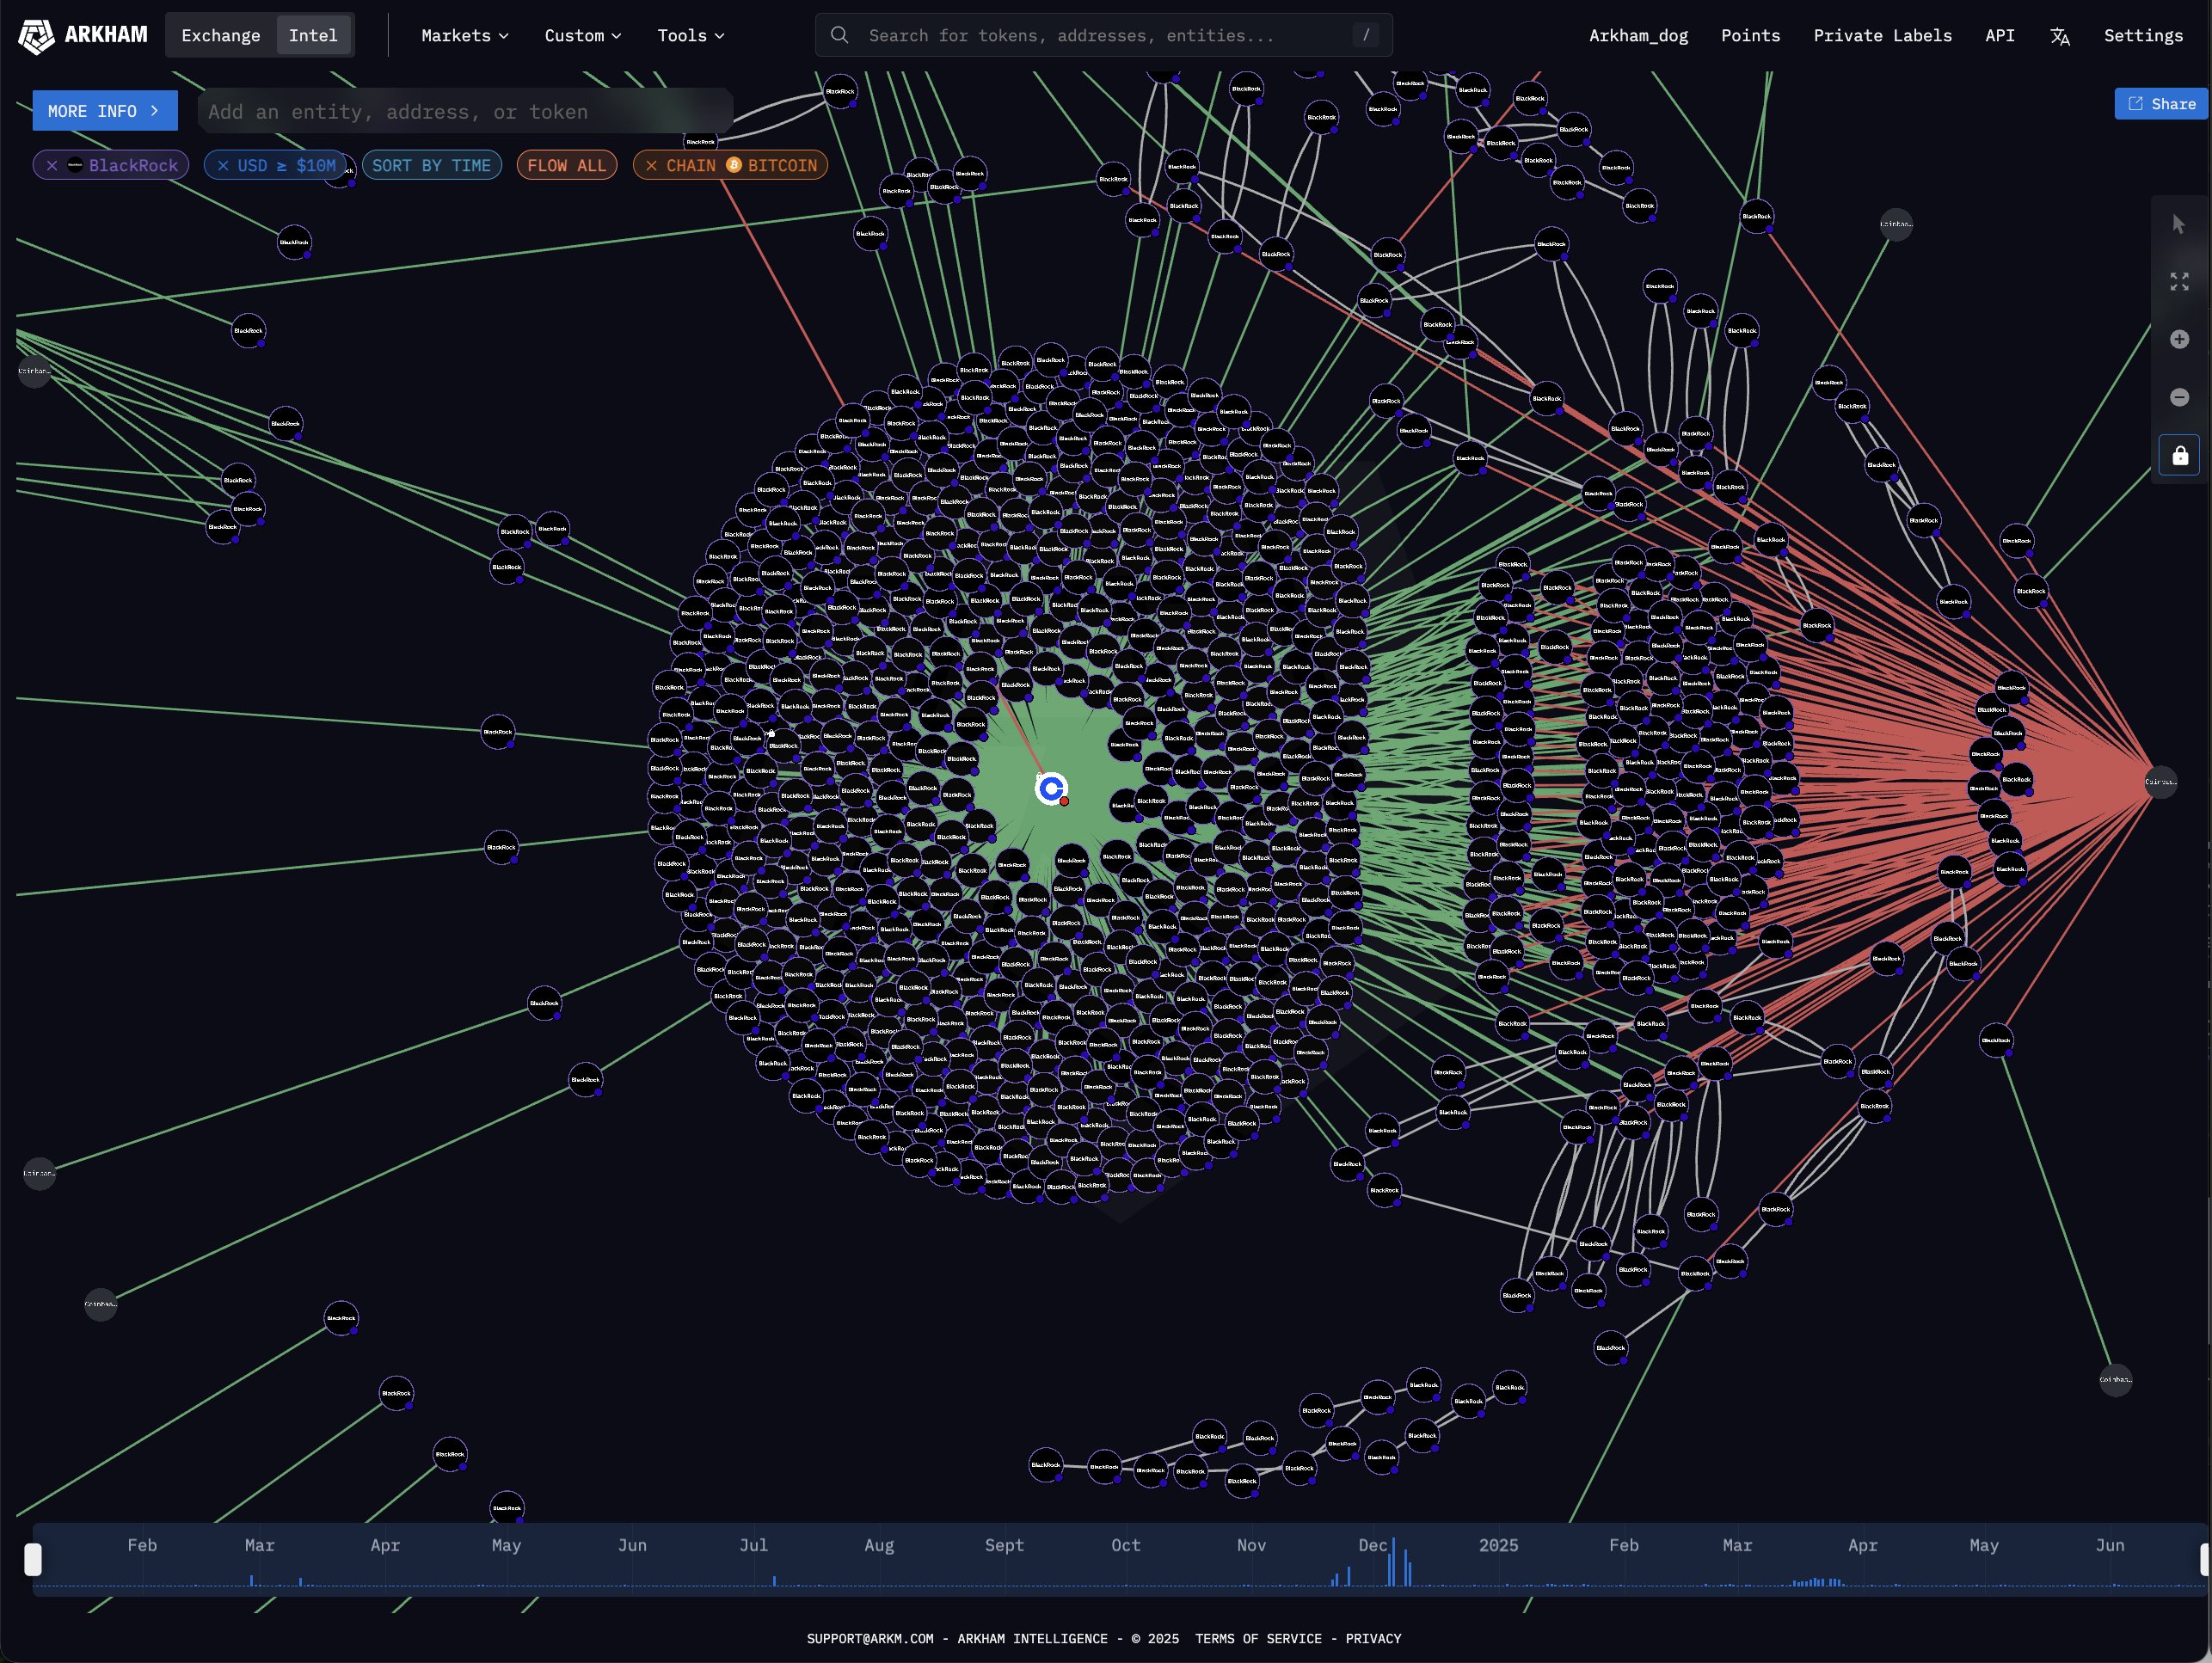Click the right timeline range handle
Screen dimensions: 2212x1663
2205,1559
